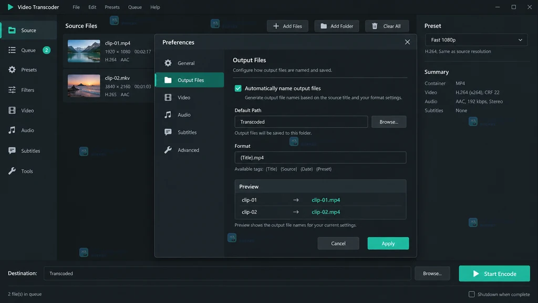Click the Format {Title}.mp4 field
The height and width of the screenshot is (303, 538).
[x=320, y=157]
